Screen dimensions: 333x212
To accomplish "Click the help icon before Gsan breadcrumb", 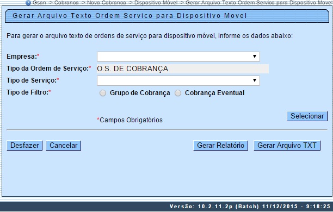I will point(28,3).
